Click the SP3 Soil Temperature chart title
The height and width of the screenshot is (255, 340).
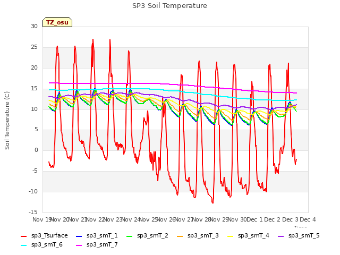tap(169, 6)
